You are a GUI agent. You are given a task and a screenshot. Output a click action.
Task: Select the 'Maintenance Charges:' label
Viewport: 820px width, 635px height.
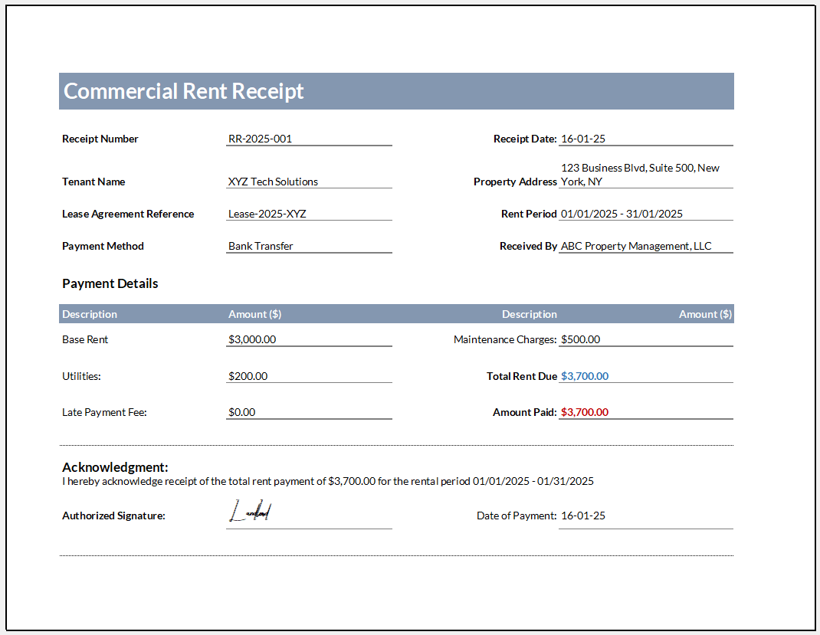[x=505, y=339]
